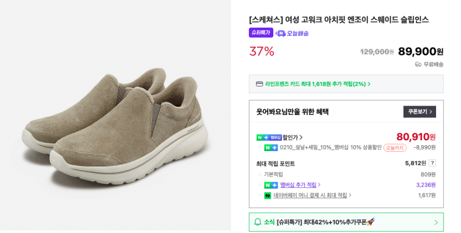
Task: Click the bell icon next to 소식
Action: [x=258, y=222]
